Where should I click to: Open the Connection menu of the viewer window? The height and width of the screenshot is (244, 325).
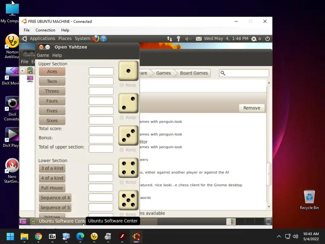coord(45,30)
